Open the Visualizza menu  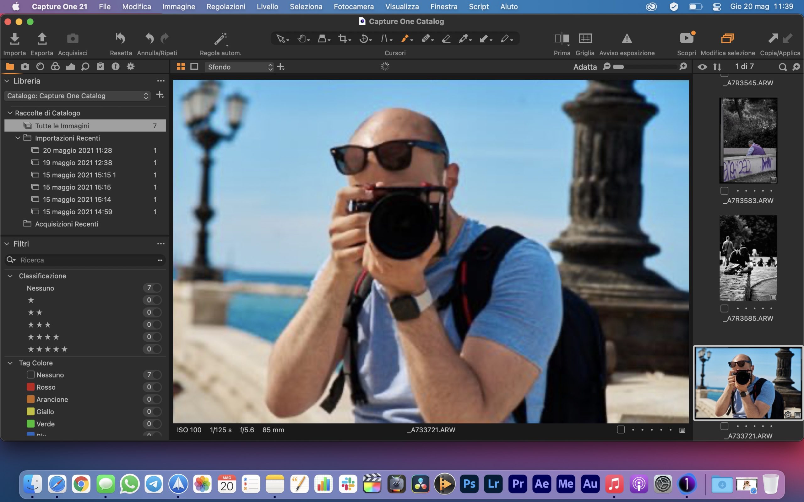402,7
